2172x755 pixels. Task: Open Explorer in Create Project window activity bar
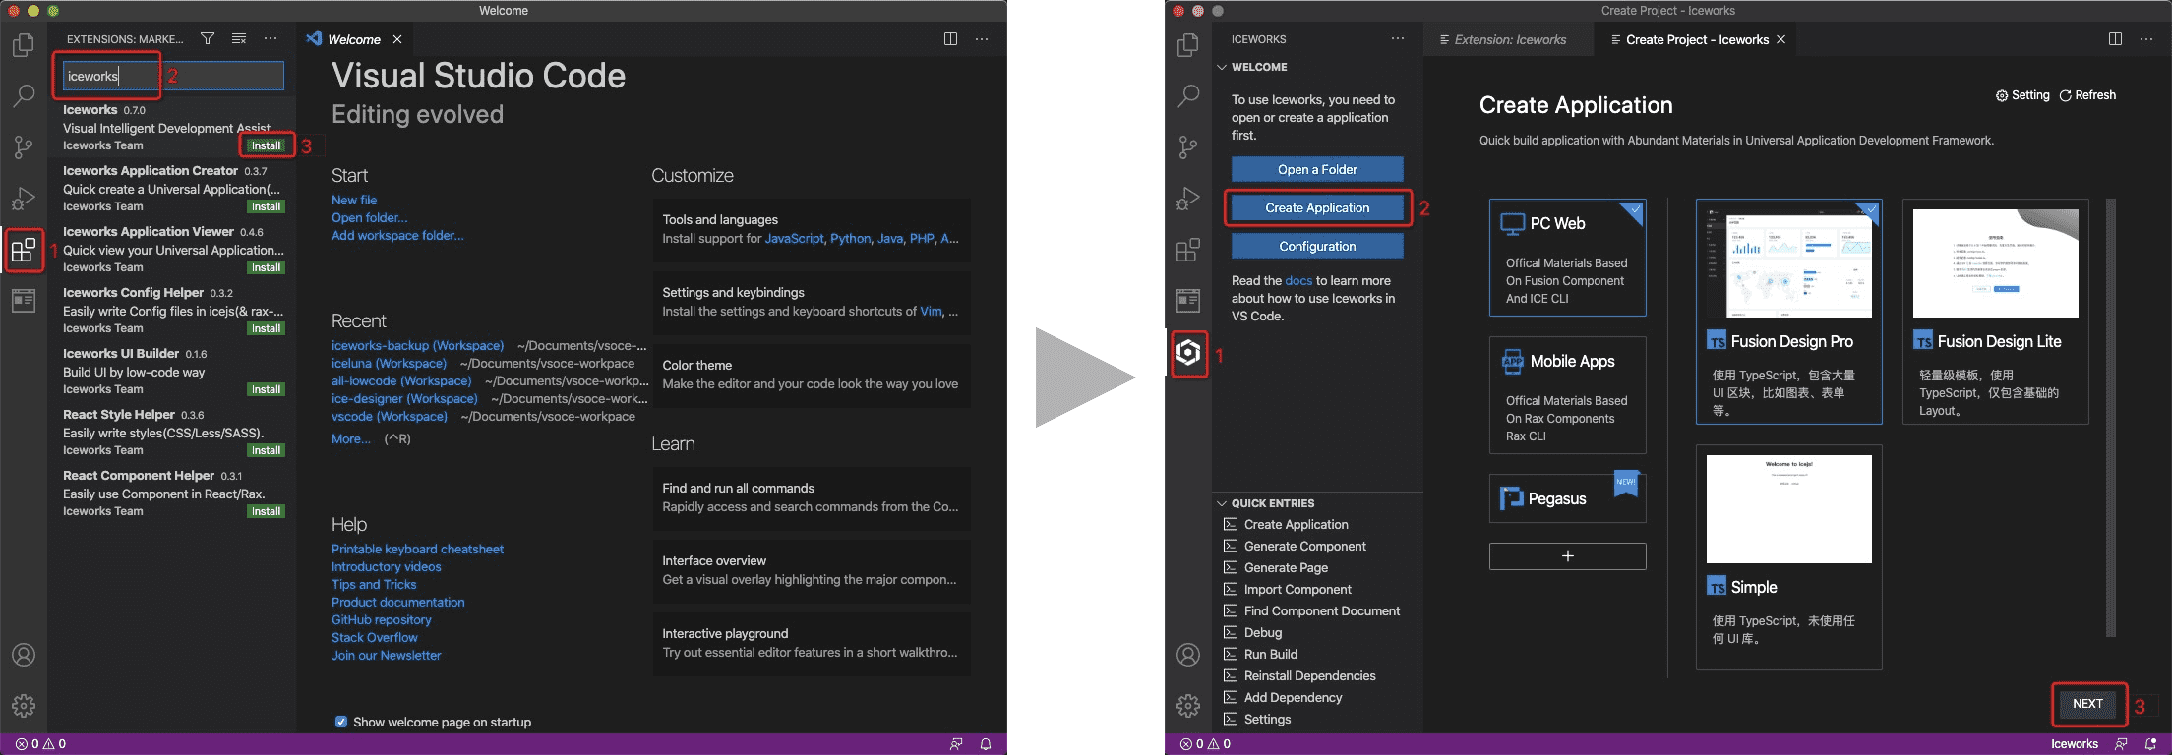(1188, 45)
